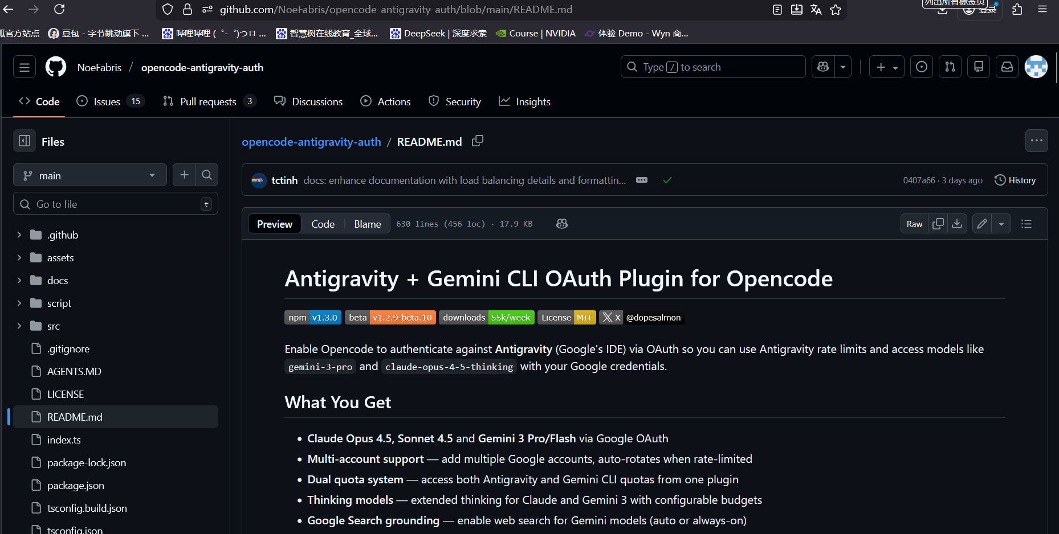Toggle reader view icon in address bar
Image resolution: width=1059 pixels, height=534 pixels.
point(777,10)
